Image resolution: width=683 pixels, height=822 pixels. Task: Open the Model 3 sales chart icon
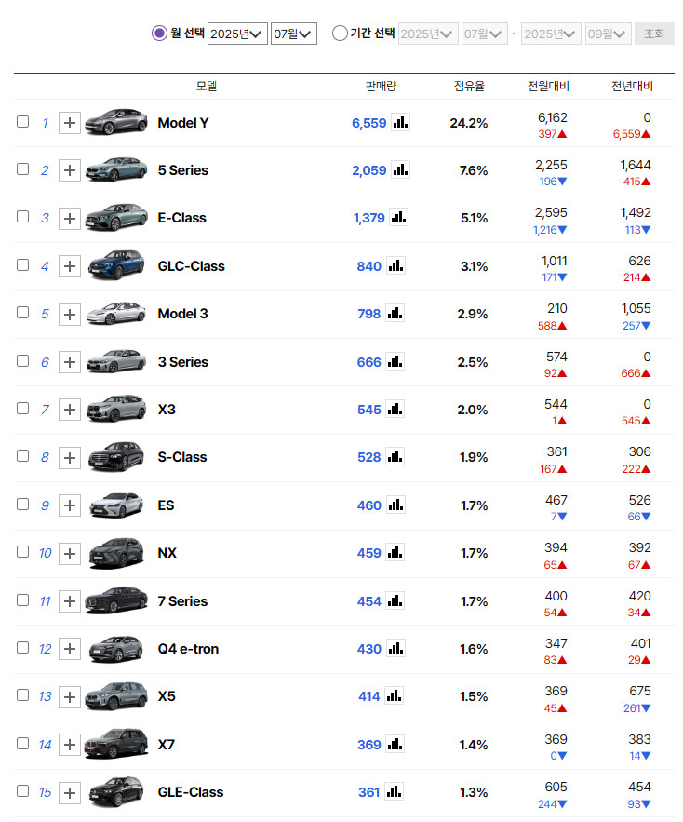click(395, 313)
